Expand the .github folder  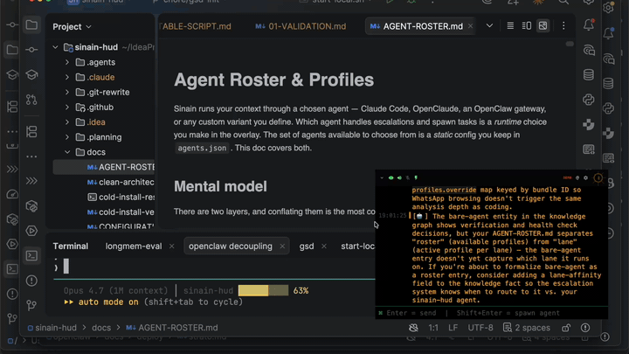point(67,108)
